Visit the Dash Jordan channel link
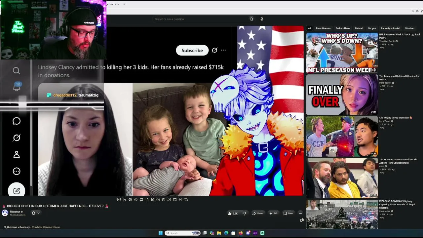 click(385, 211)
